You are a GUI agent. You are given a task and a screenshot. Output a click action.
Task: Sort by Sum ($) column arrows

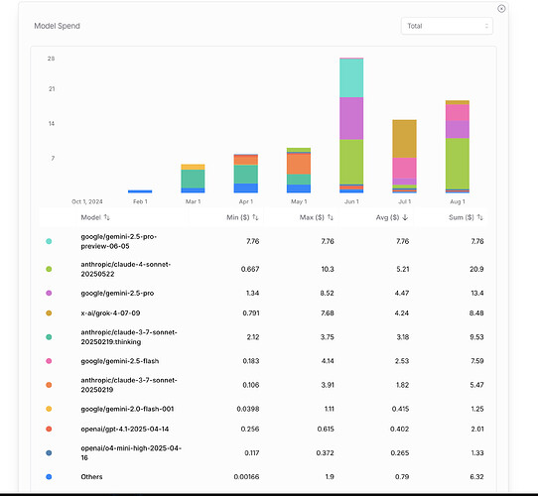pyautogui.click(x=480, y=217)
